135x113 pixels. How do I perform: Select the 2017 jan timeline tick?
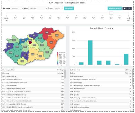click(120, 18)
